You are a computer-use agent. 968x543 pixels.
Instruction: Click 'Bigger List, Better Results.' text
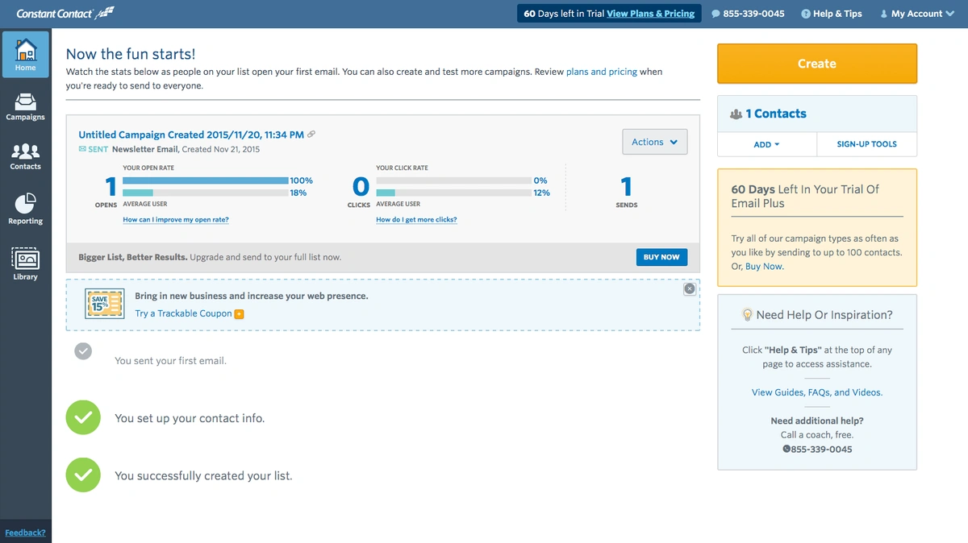click(x=133, y=257)
